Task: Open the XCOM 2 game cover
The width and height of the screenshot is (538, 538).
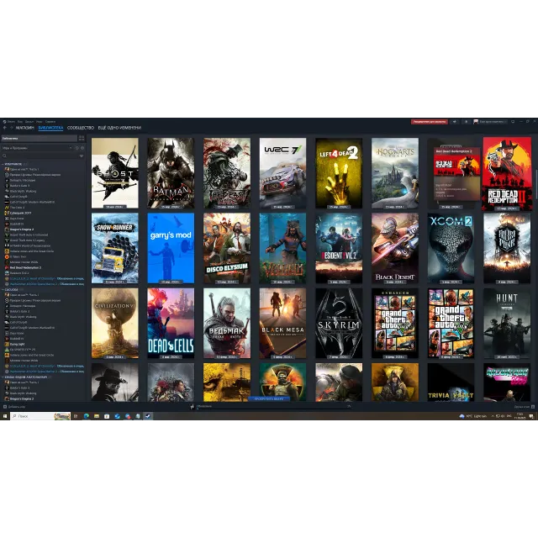Action: click(451, 248)
